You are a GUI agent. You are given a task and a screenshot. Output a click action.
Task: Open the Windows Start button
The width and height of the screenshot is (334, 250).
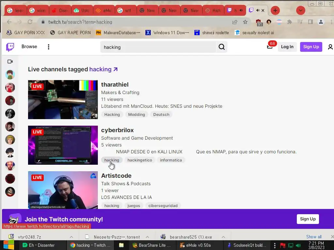(x=8, y=245)
